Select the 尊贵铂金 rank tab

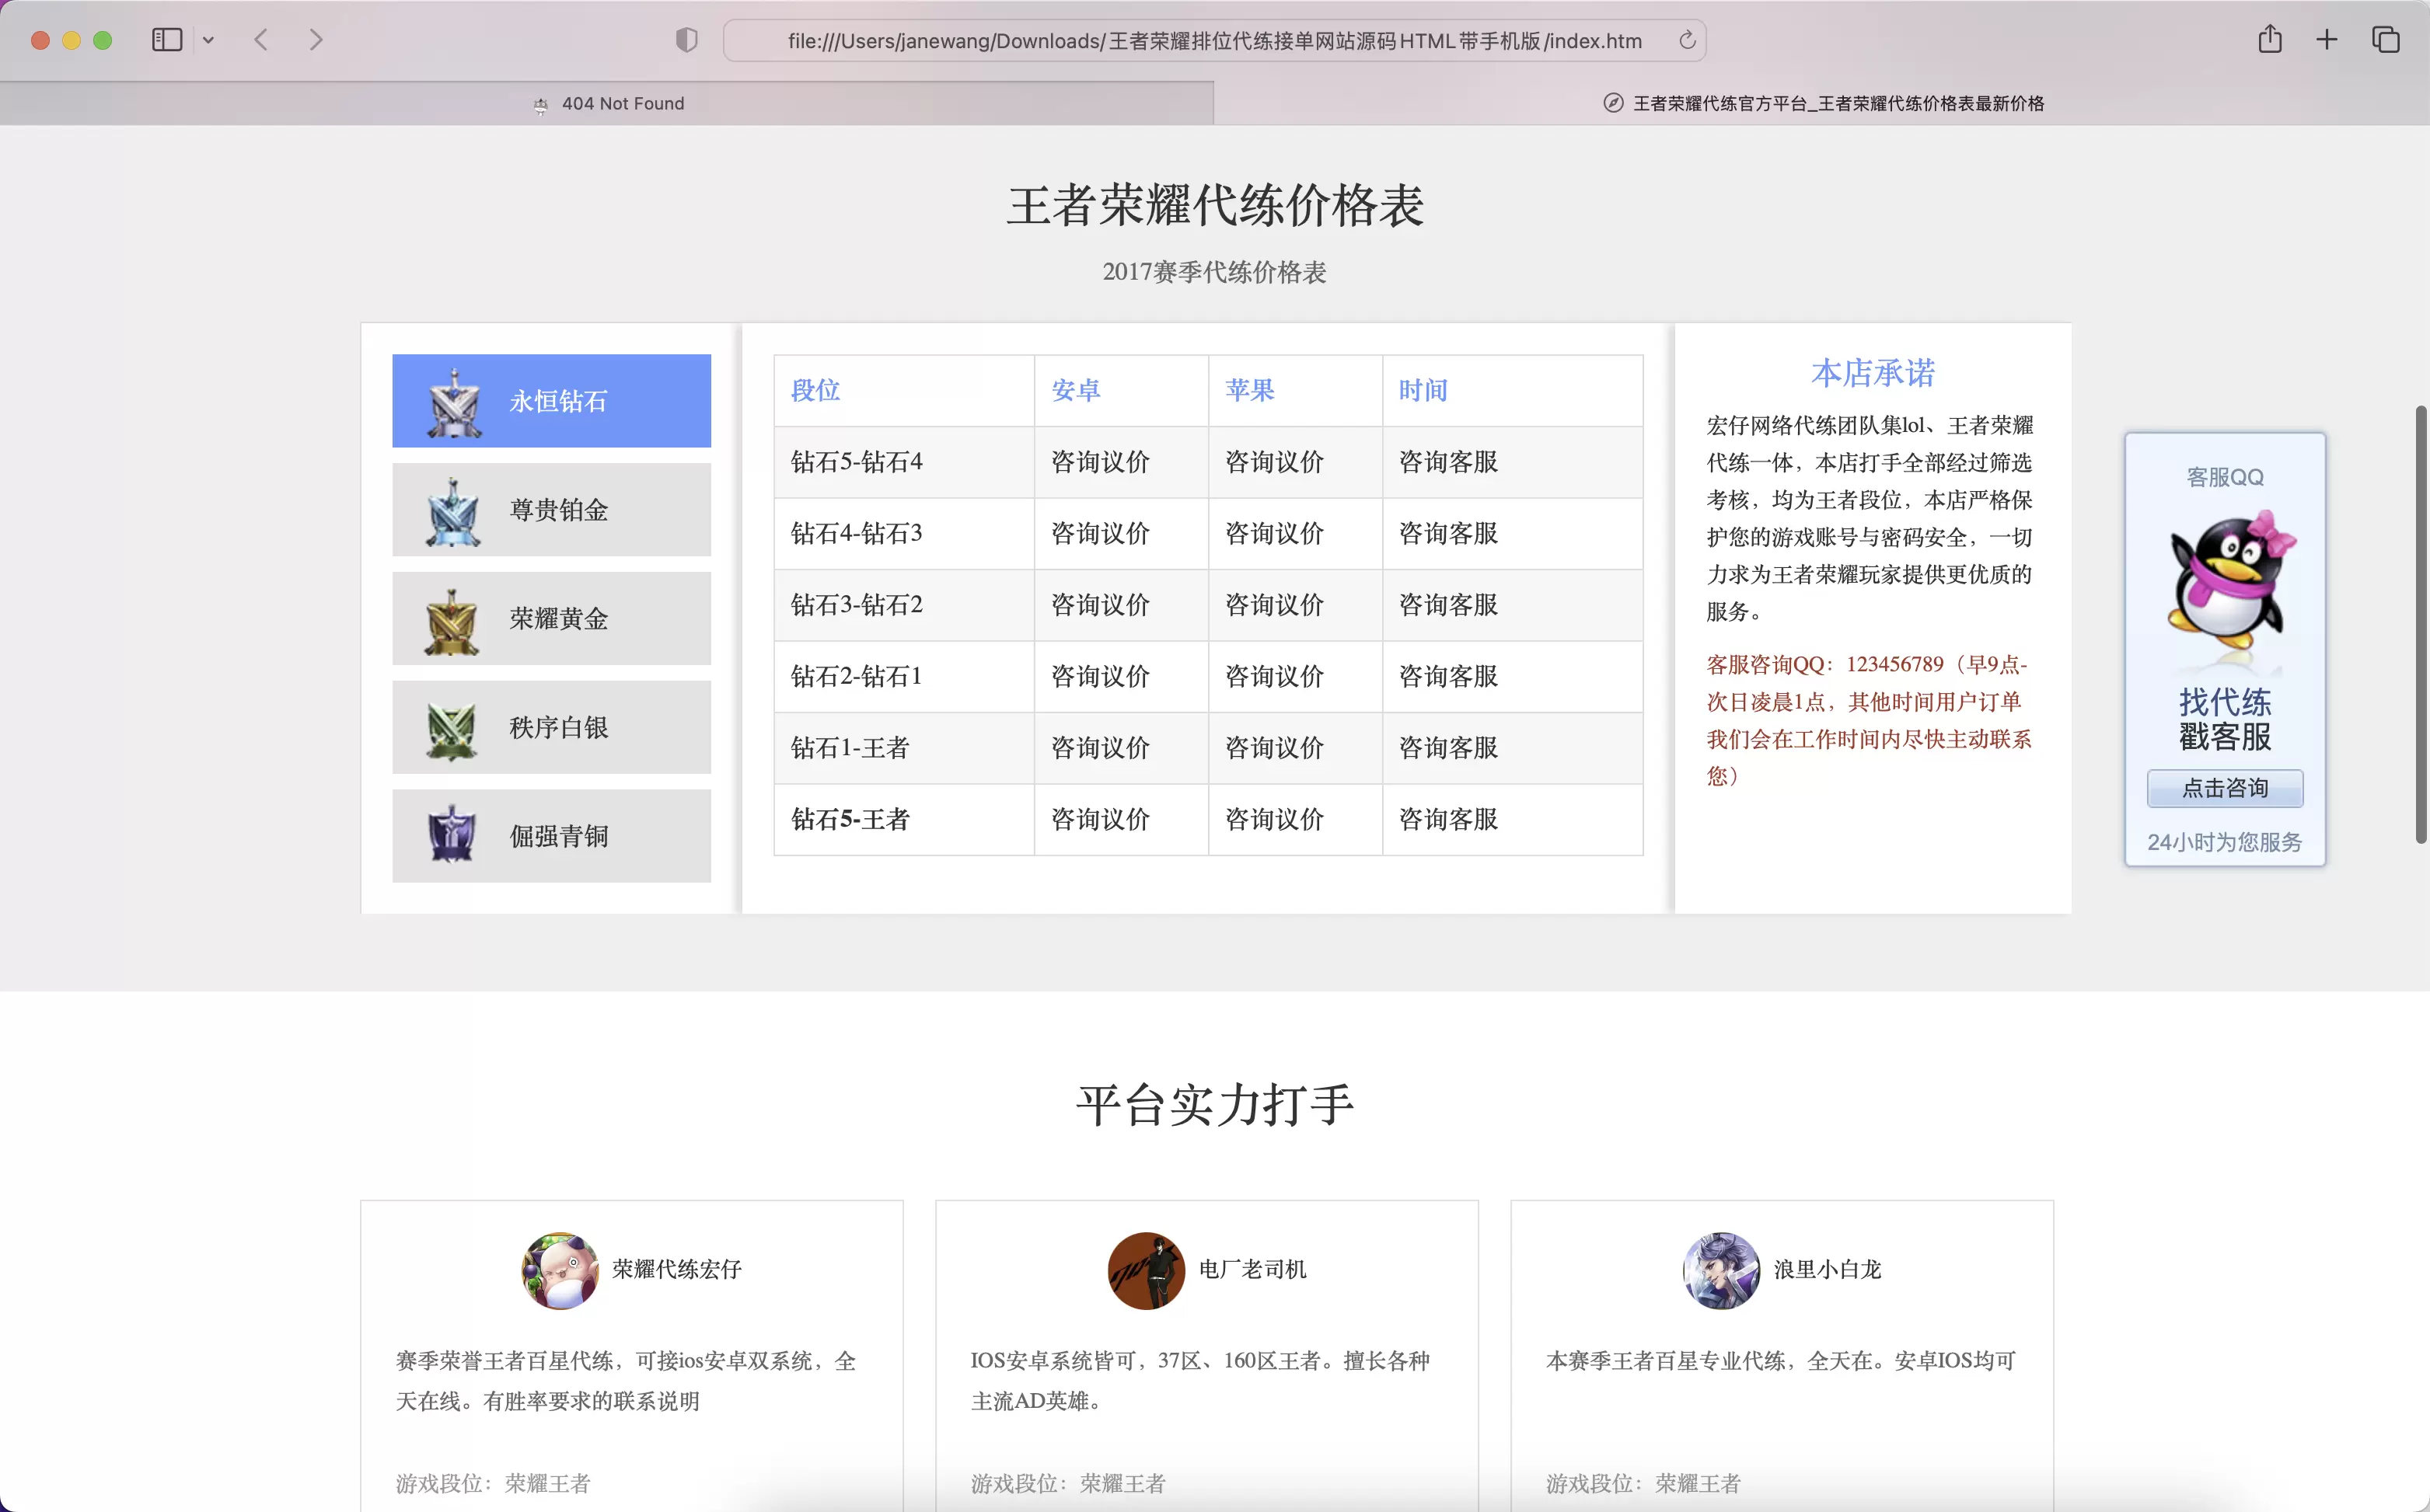pos(551,510)
